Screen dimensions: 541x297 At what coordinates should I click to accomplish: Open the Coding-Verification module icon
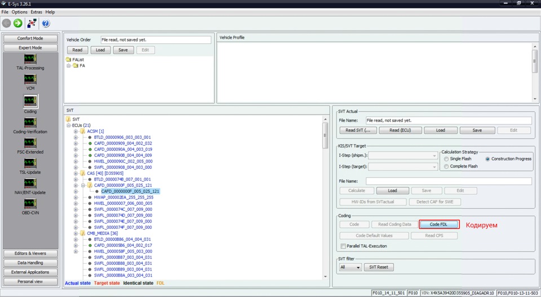pos(30,123)
